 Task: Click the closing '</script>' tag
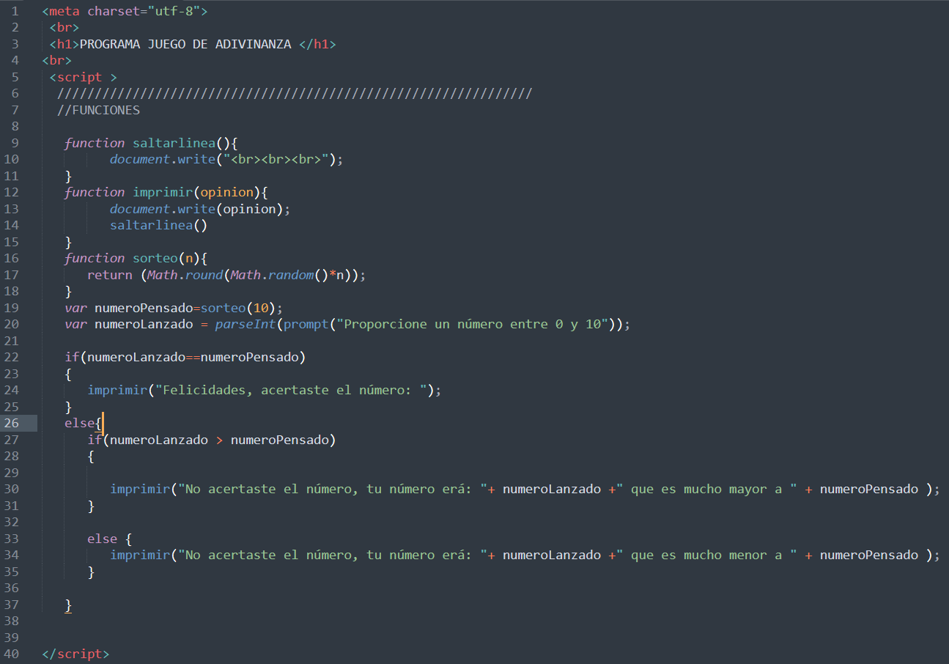[x=76, y=654]
